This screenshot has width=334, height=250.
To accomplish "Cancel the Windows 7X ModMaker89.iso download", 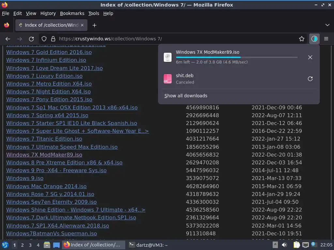I will tap(310, 57).
